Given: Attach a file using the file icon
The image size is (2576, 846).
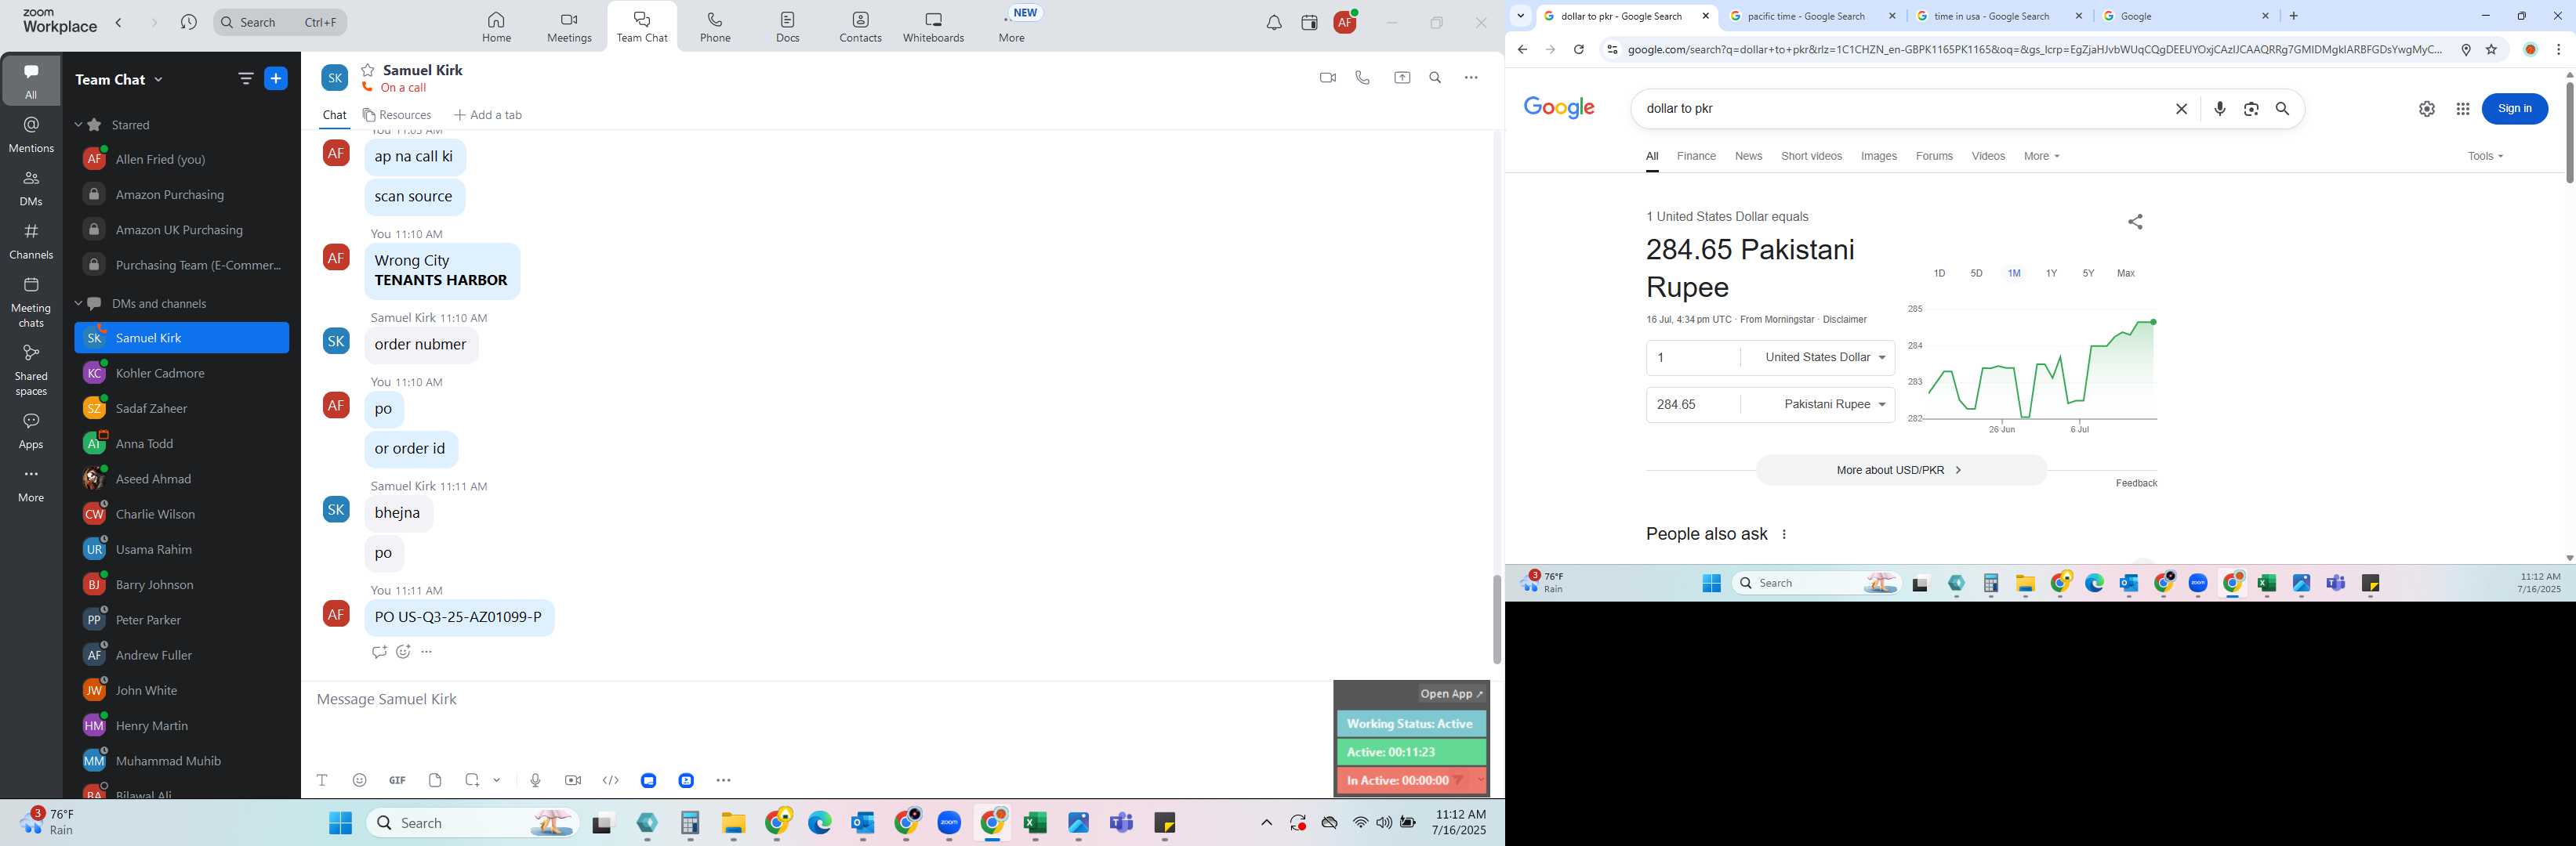Looking at the screenshot, I should (435, 780).
